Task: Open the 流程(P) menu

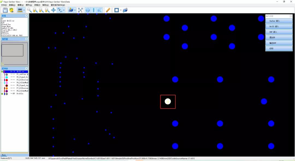Action: 37,5
